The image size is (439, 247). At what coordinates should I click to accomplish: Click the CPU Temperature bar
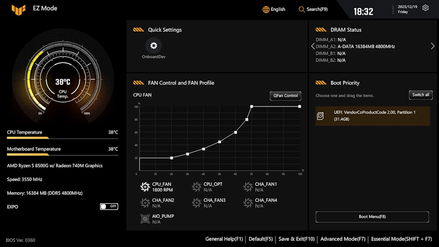point(63,138)
